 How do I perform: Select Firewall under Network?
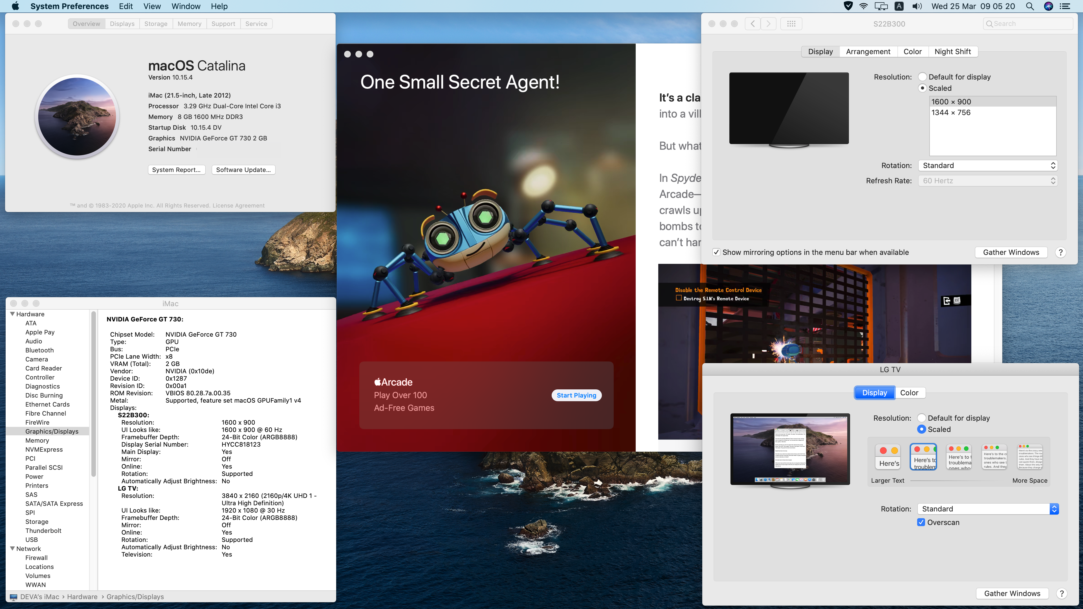[37, 558]
